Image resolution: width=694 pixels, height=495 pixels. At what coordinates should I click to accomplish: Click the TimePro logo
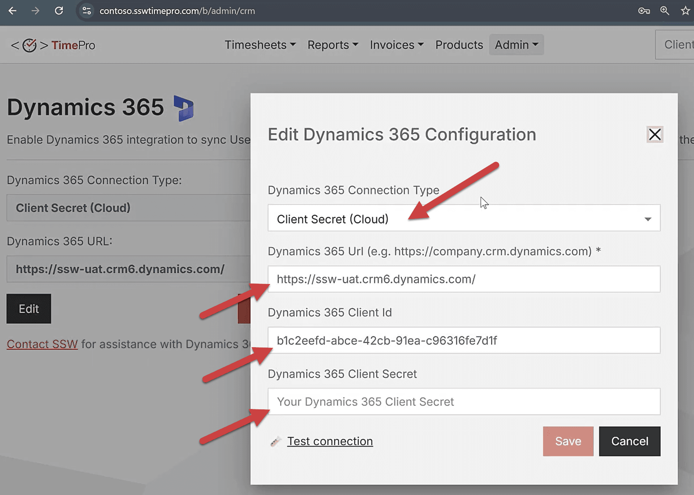click(53, 45)
